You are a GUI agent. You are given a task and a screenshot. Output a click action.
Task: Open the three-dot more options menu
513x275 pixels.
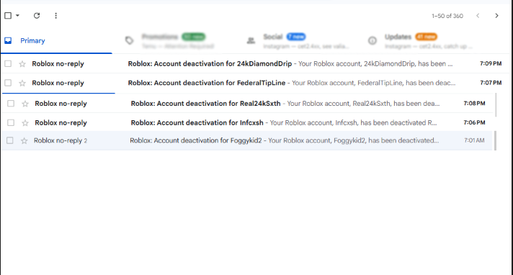(x=56, y=16)
